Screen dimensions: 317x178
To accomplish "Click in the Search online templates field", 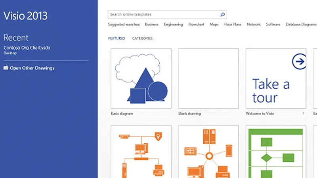I will 167,15.
